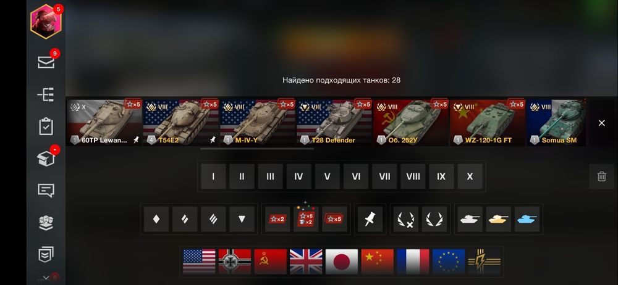Toggle the pinned tanks filter
618x285 pixels.
click(x=370, y=219)
